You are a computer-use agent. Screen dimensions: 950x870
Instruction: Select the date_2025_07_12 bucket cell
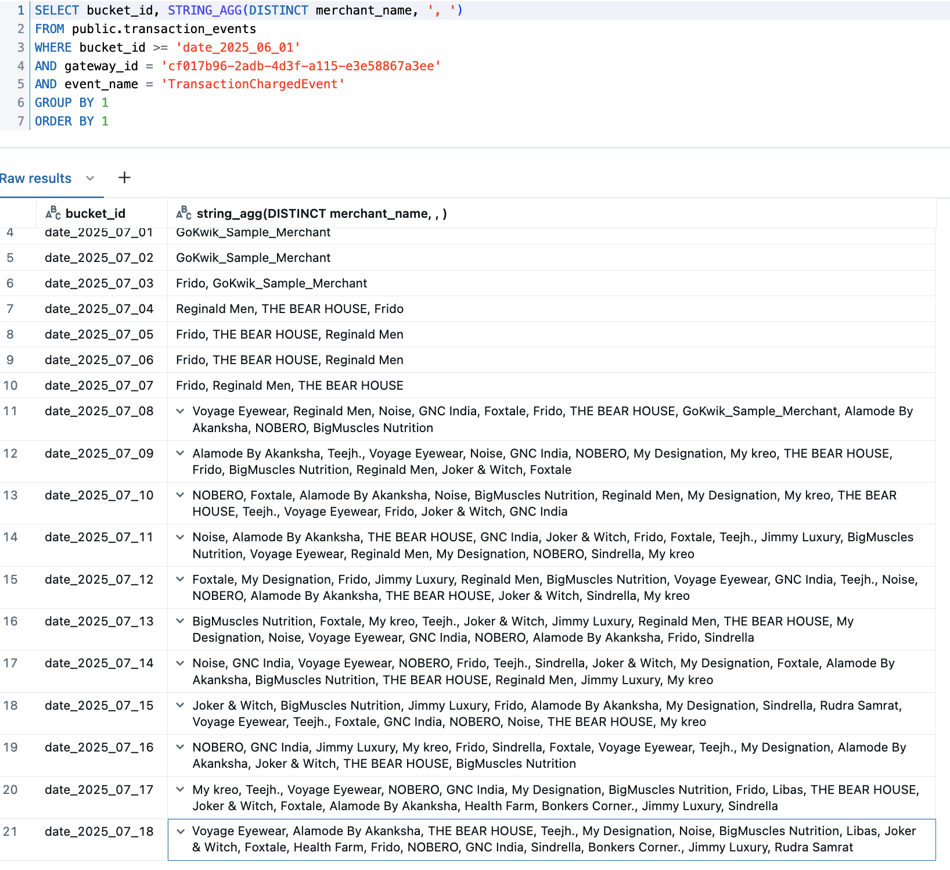(102, 588)
